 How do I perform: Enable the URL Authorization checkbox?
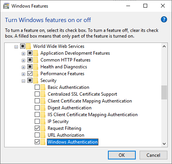tap(37, 135)
